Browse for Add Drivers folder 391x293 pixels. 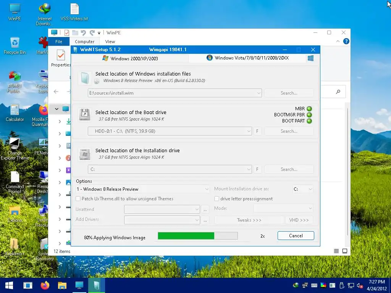click(205, 220)
